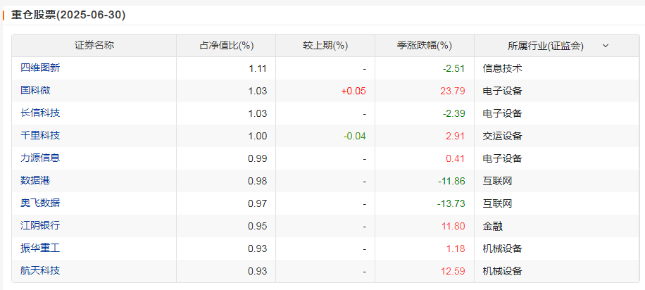The width and height of the screenshot is (645, 290).
Task: Select 0.93 ratio in the 航天科技 row
Action: tap(258, 272)
